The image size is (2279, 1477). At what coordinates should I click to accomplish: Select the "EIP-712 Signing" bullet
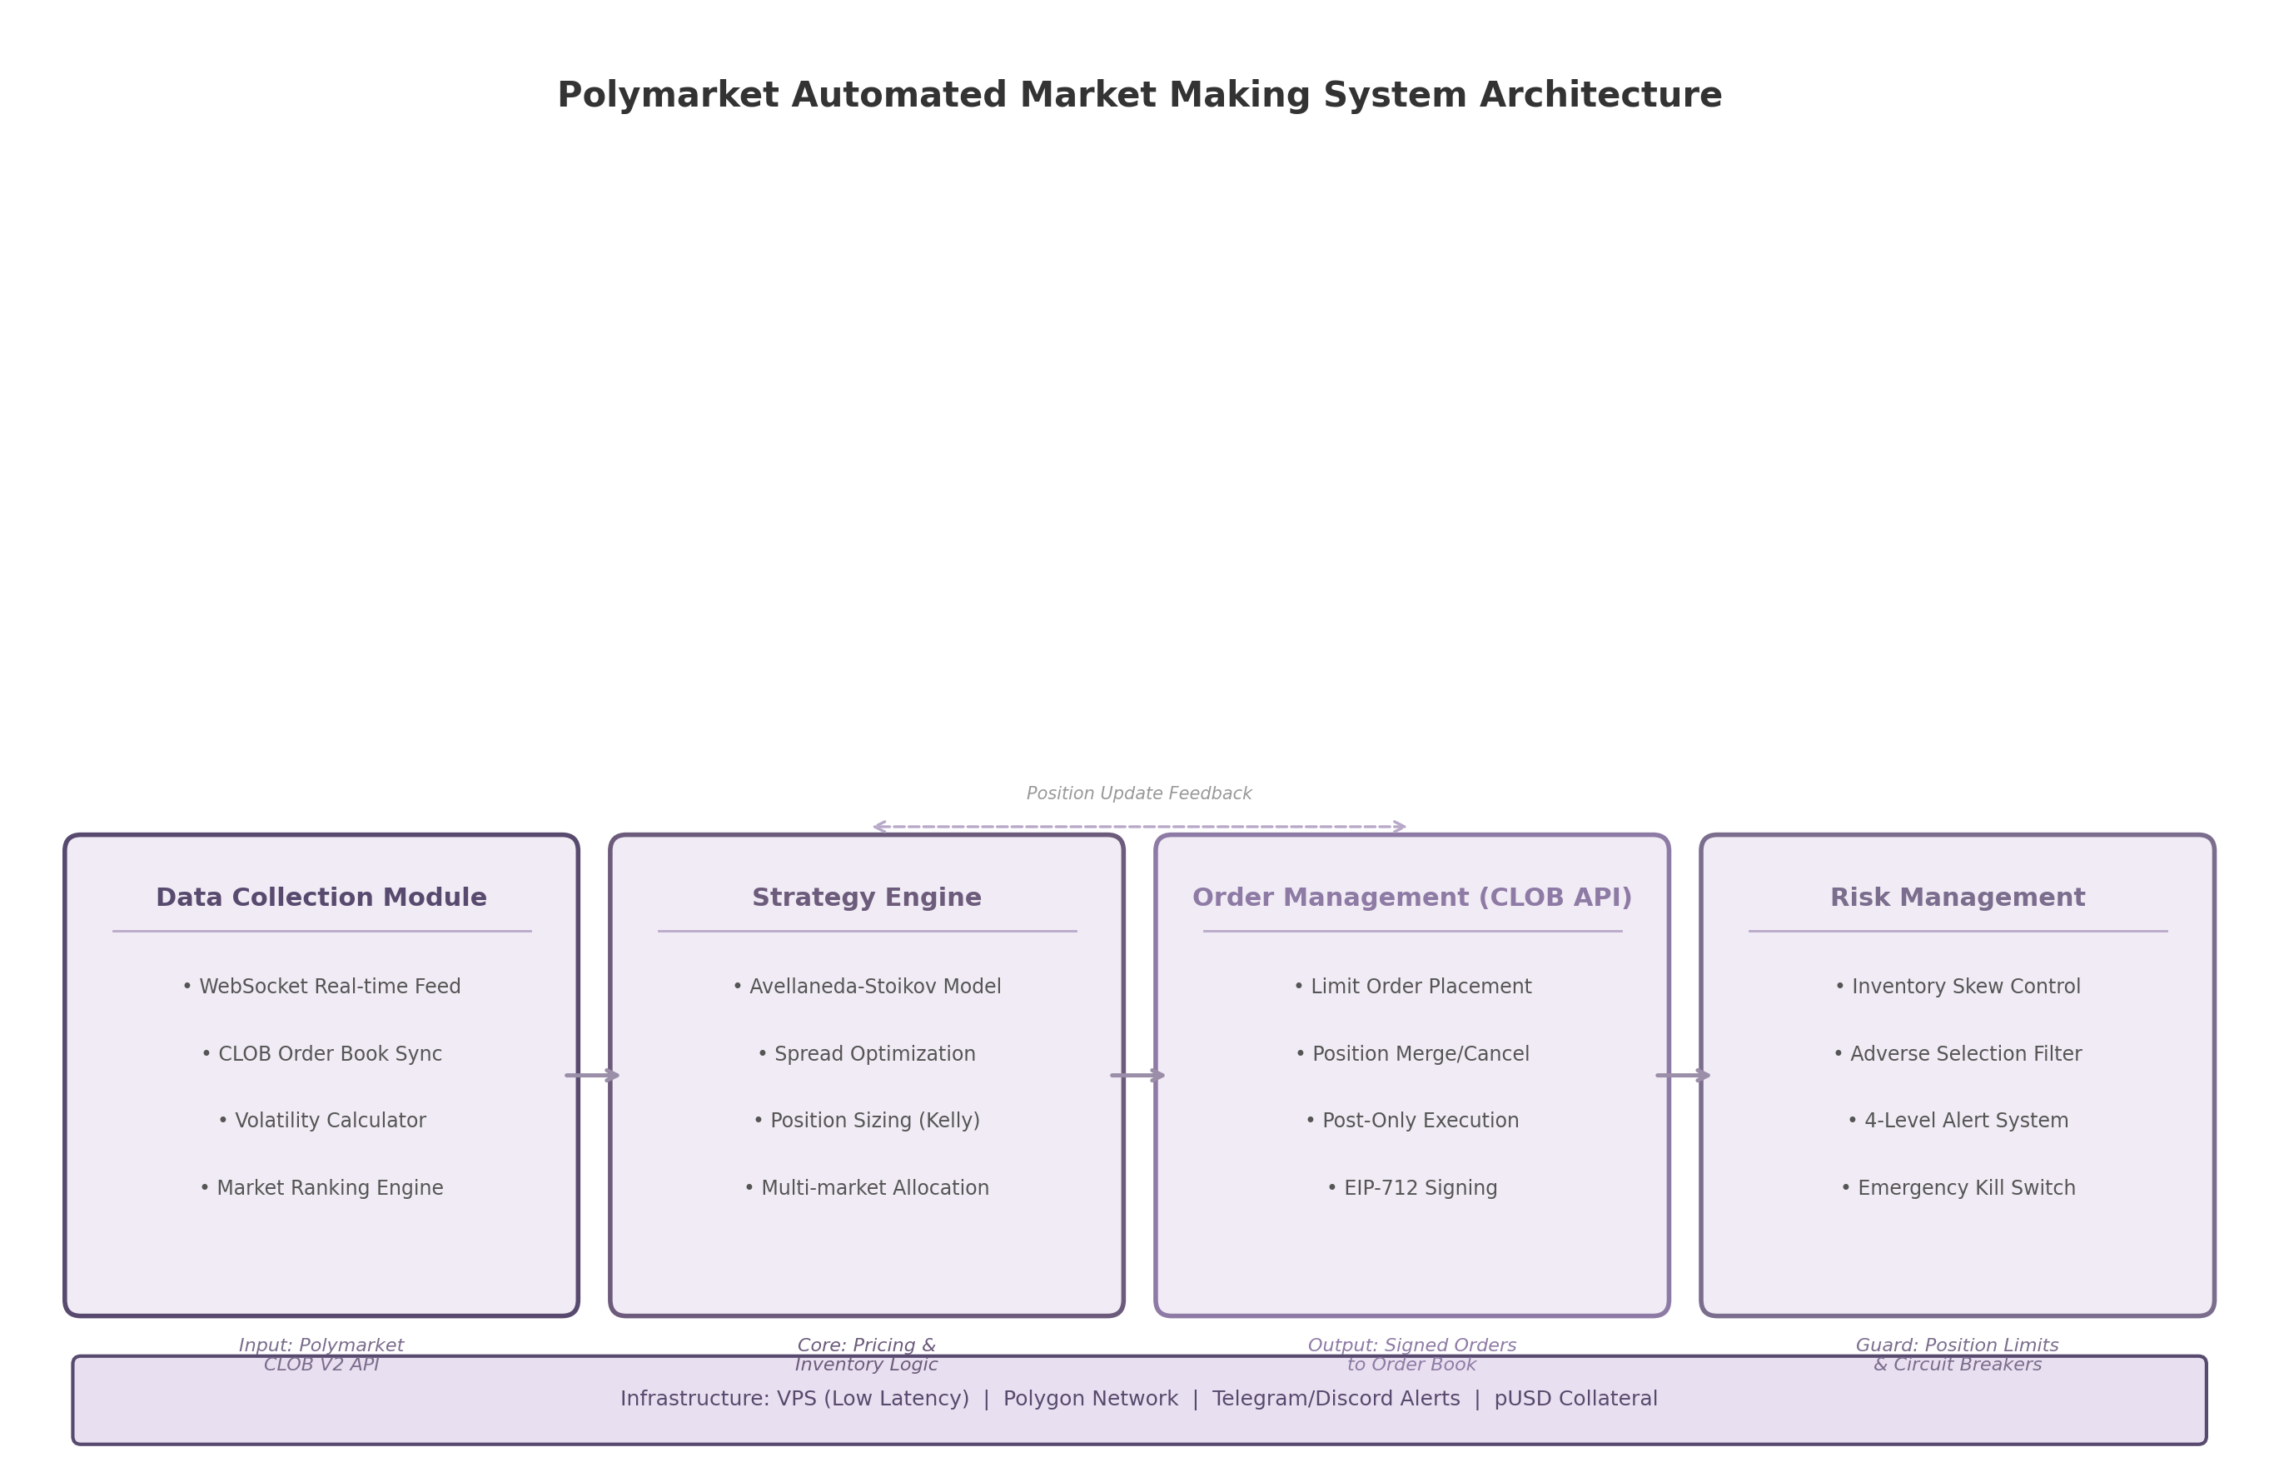(1412, 1188)
